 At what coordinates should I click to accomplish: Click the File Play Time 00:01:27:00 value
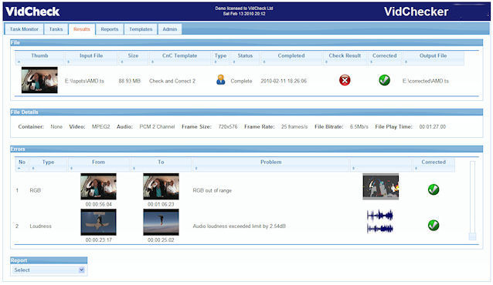pyautogui.click(x=432, y=126)
